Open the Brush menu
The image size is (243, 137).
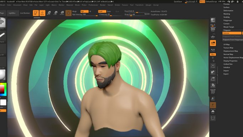[x=2, y=5]
